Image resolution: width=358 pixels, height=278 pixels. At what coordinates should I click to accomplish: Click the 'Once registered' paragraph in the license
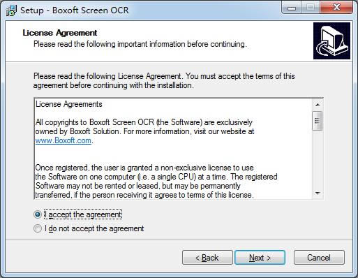(x=156, y=181)
